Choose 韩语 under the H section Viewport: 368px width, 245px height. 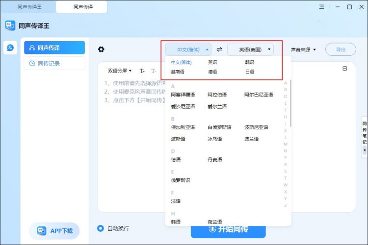pos(176,221)
